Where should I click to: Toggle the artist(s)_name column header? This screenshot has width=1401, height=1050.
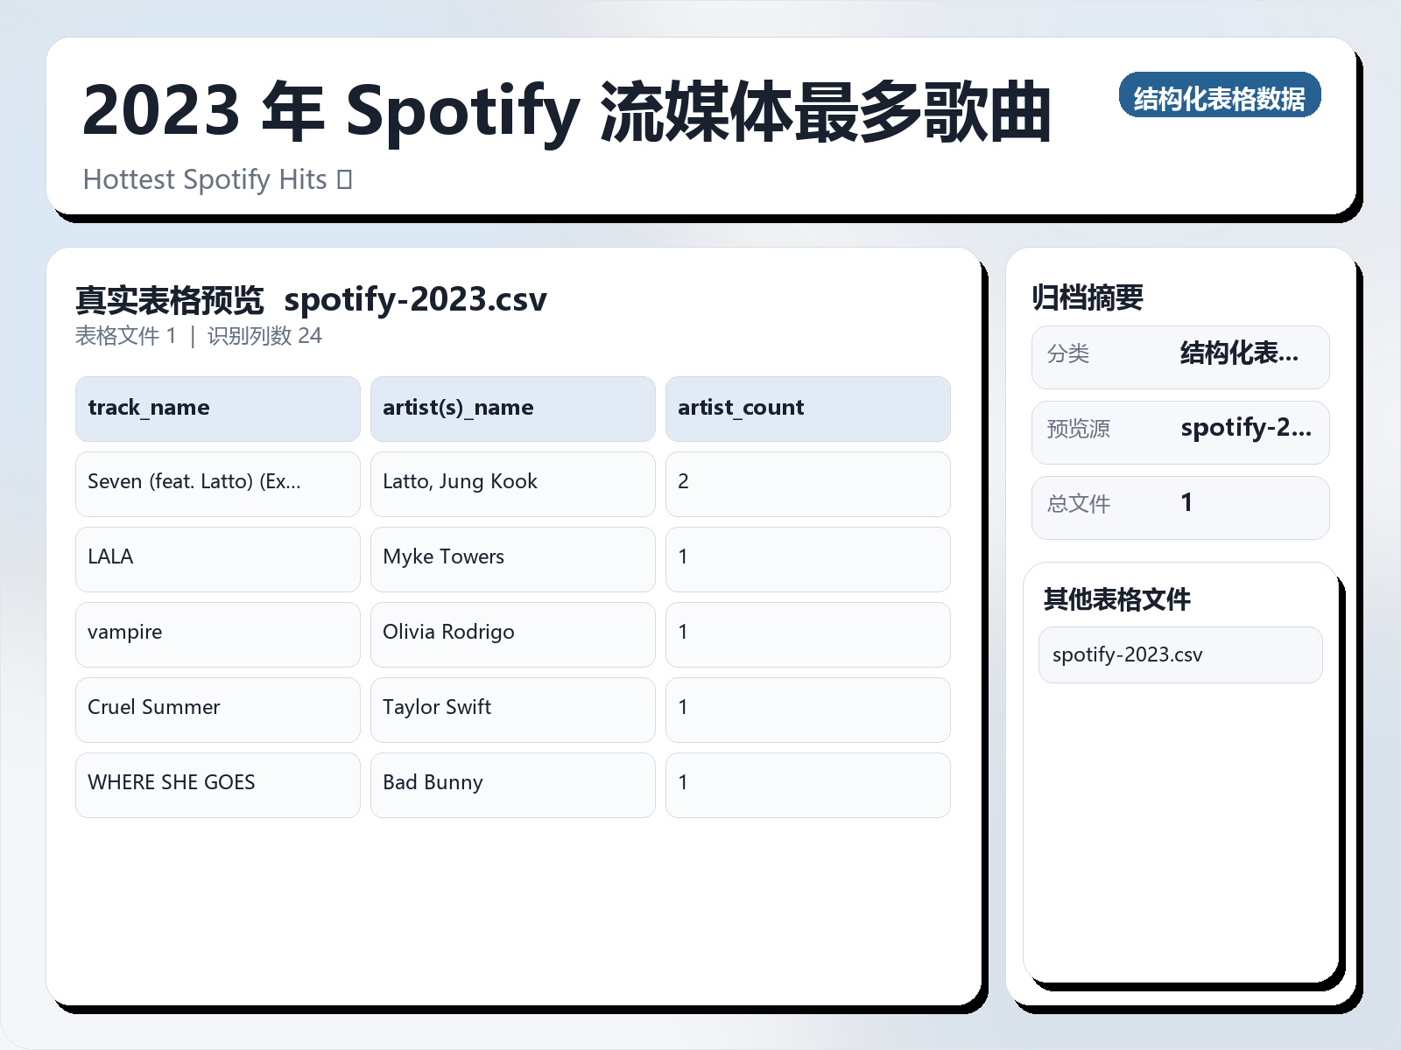click(x=513, y=408)
